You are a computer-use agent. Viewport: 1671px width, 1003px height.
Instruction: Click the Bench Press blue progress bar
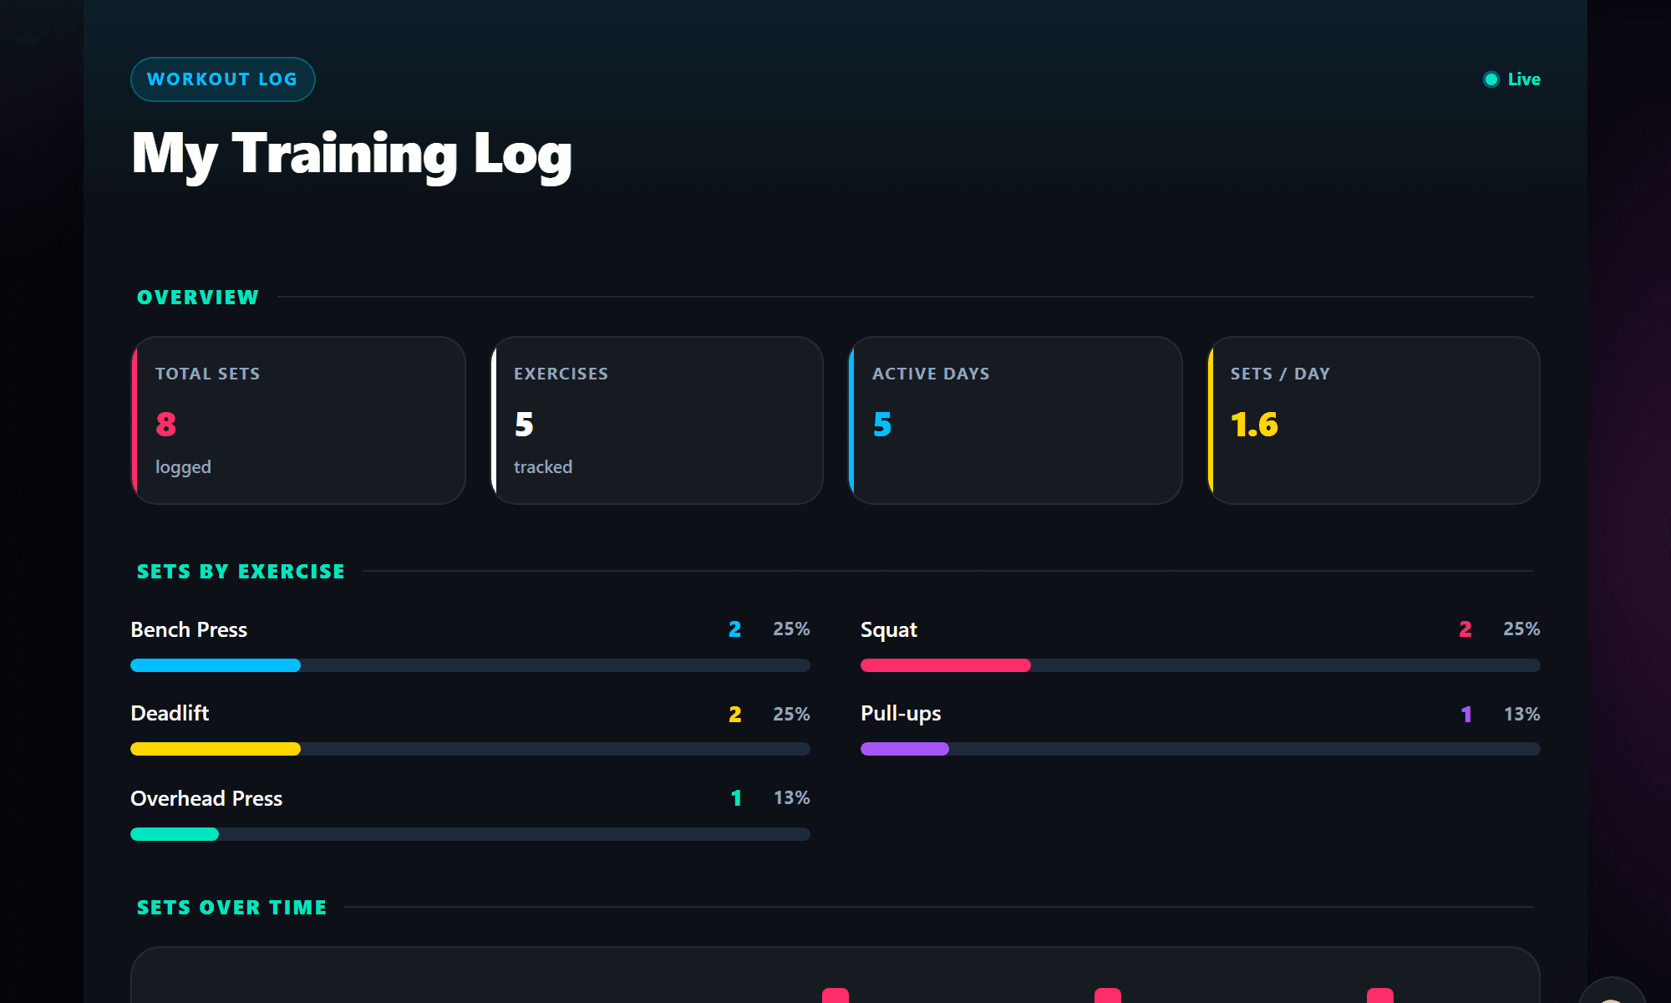tap(216, 665)
